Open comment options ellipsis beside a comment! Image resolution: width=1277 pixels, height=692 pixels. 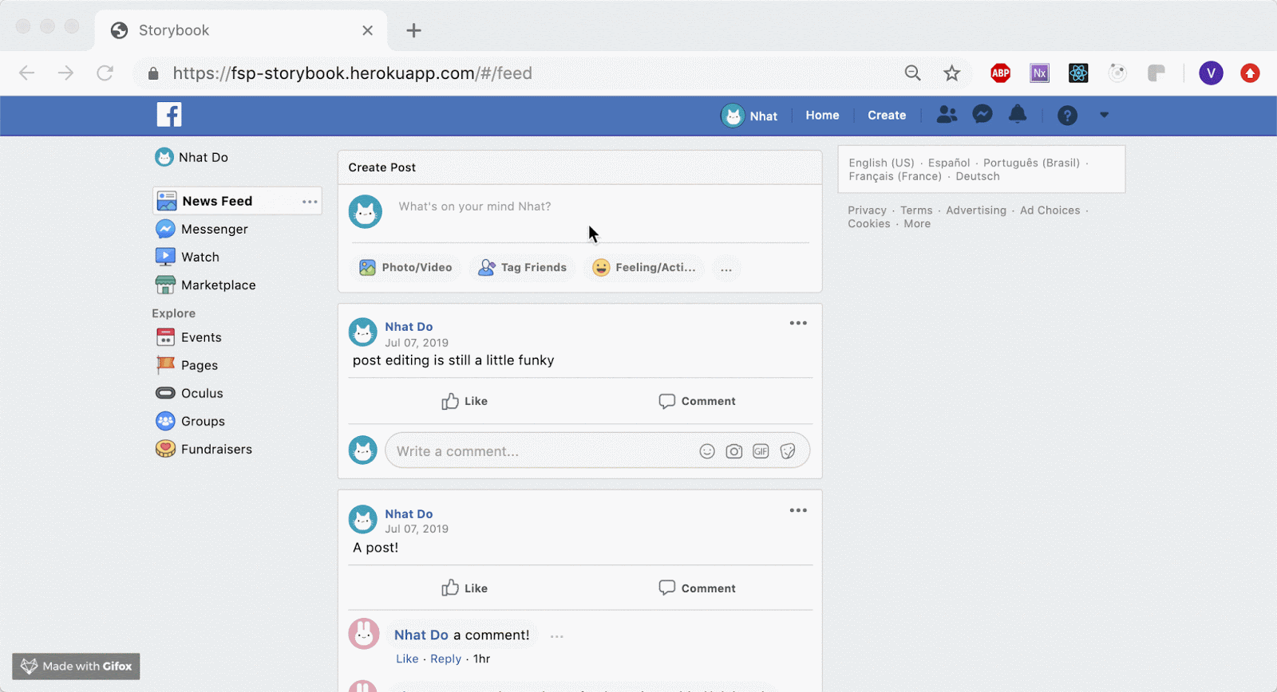pos(557,636)
